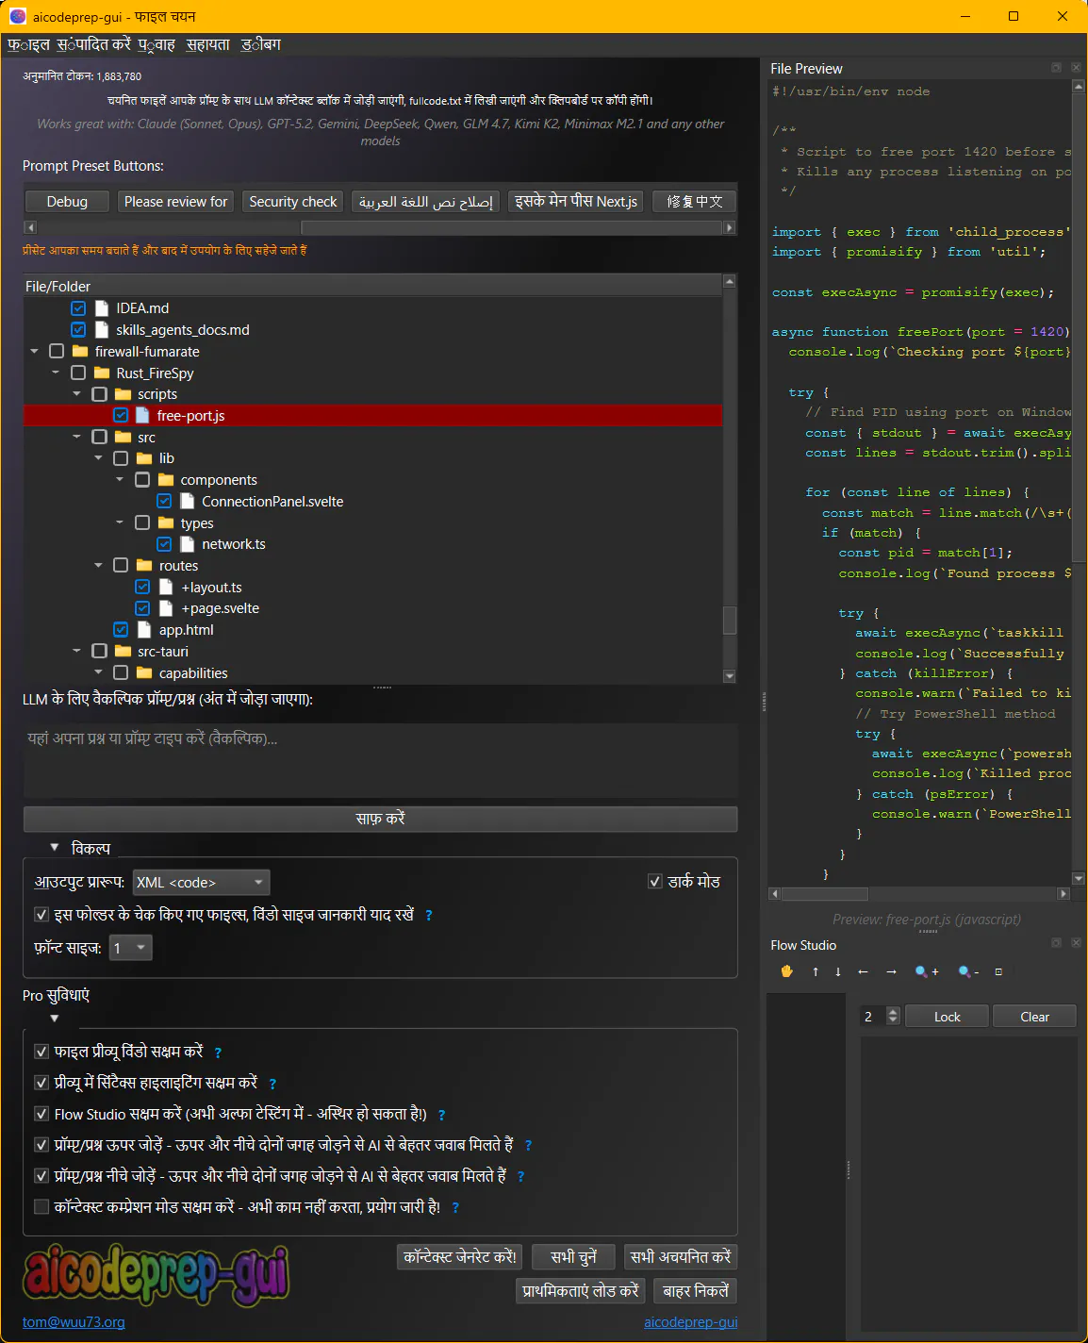The height and width of the screenshot is (1343, 1088).
Task: Click help icon for file preview window option
Action: 218,1053
